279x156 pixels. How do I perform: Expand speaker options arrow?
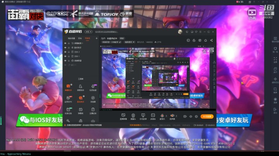point(176,116)
